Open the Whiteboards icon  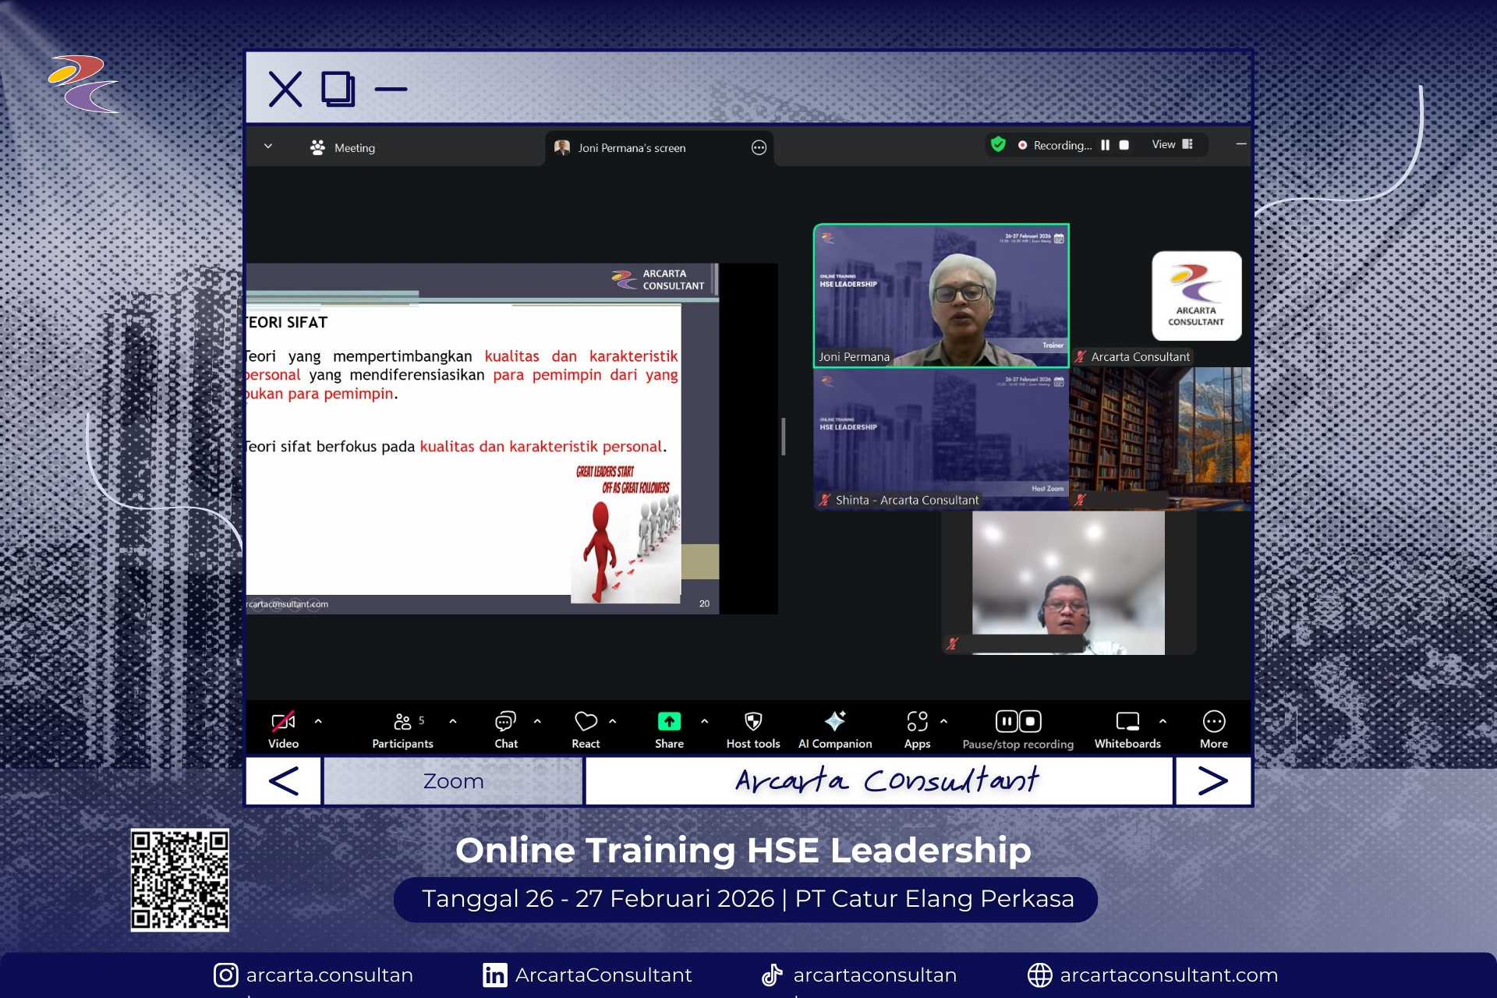1127,722
